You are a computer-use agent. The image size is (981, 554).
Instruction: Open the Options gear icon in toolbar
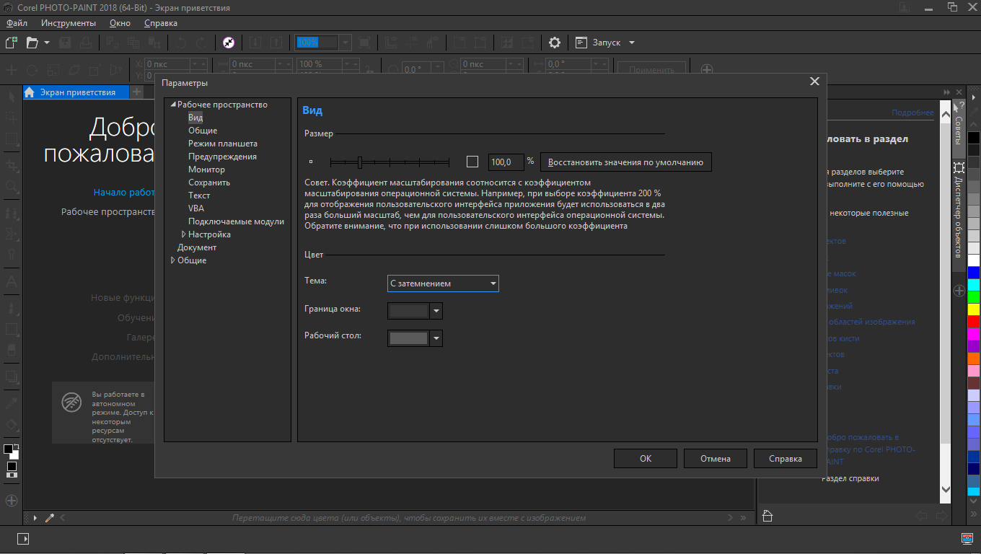tap(554, 43)
